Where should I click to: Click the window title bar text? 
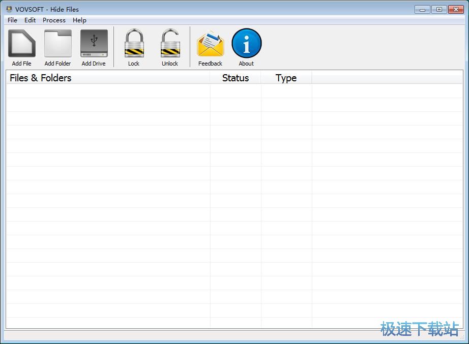pyautogui.click(x=48, y=9)
